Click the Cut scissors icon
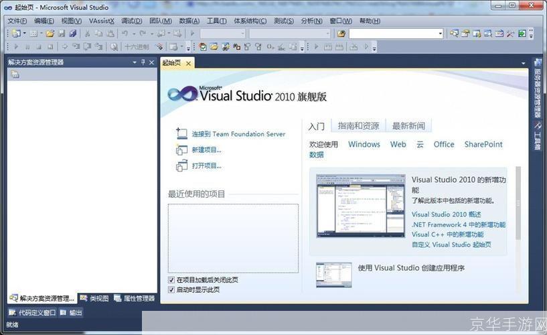 (87, 33)
